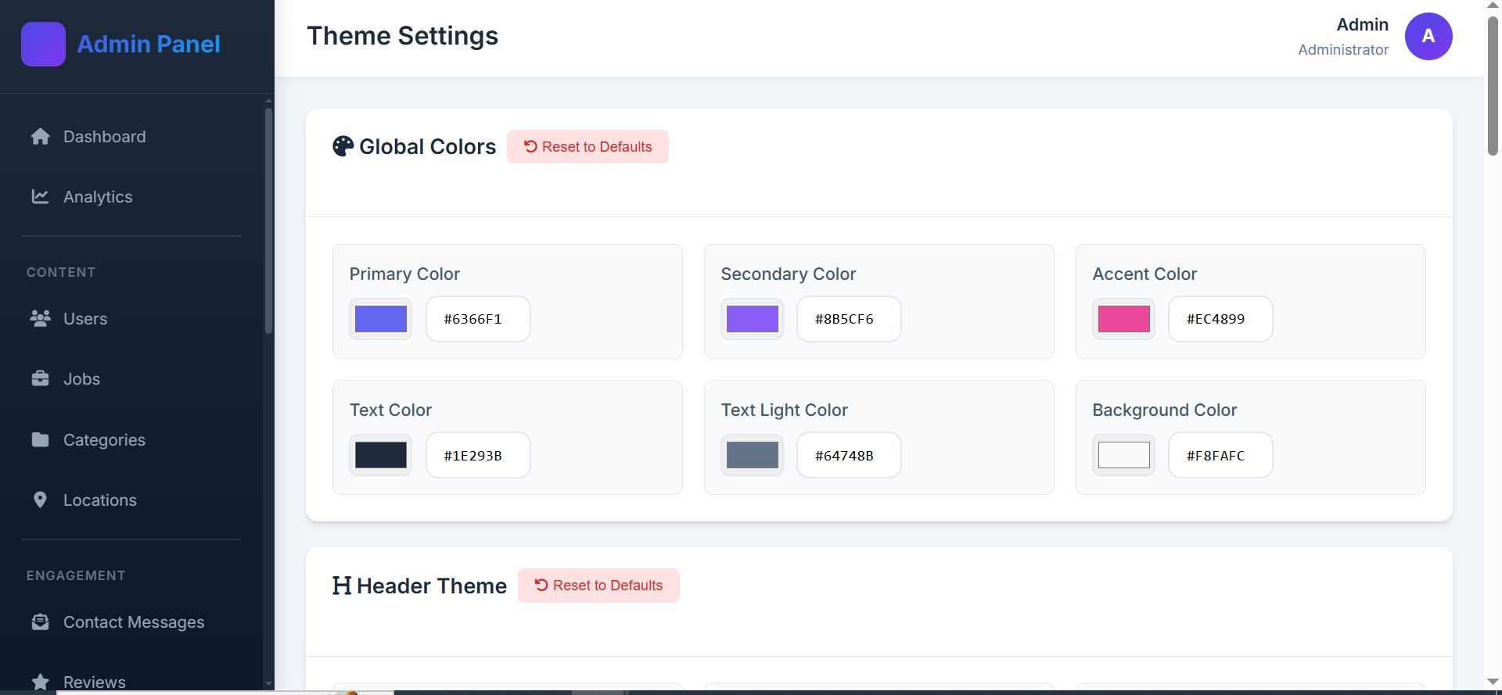
Task: Click the Text Color hex field
Action: (478, 455)
